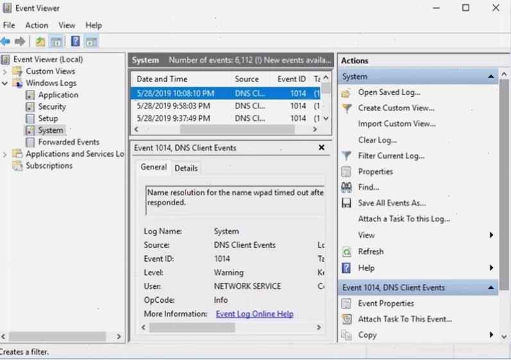This screenshot has width=511, height=360.
Task: Click the Find binoculars icon
Action: coord(346,187)
